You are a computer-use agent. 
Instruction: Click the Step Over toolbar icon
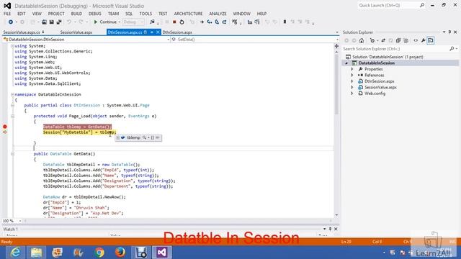click(217, 22)
